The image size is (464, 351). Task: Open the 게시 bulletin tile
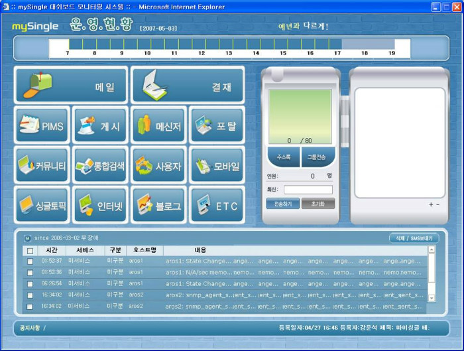100,125
